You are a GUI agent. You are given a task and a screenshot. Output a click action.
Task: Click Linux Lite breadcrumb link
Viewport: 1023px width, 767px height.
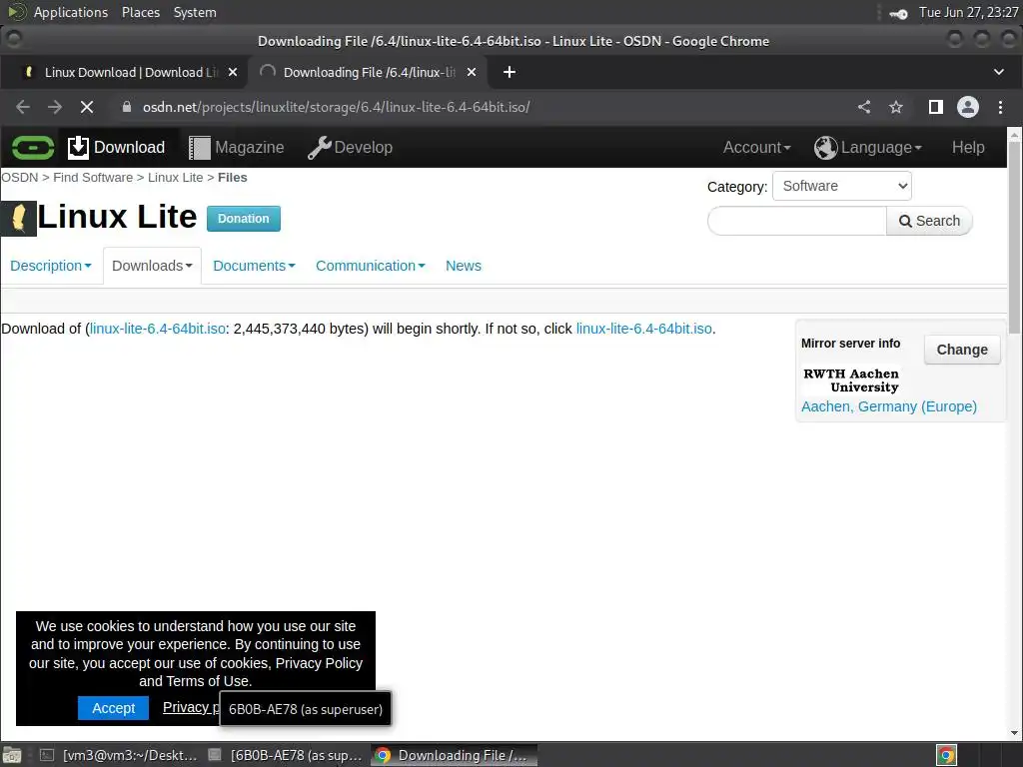coord(175,178)
